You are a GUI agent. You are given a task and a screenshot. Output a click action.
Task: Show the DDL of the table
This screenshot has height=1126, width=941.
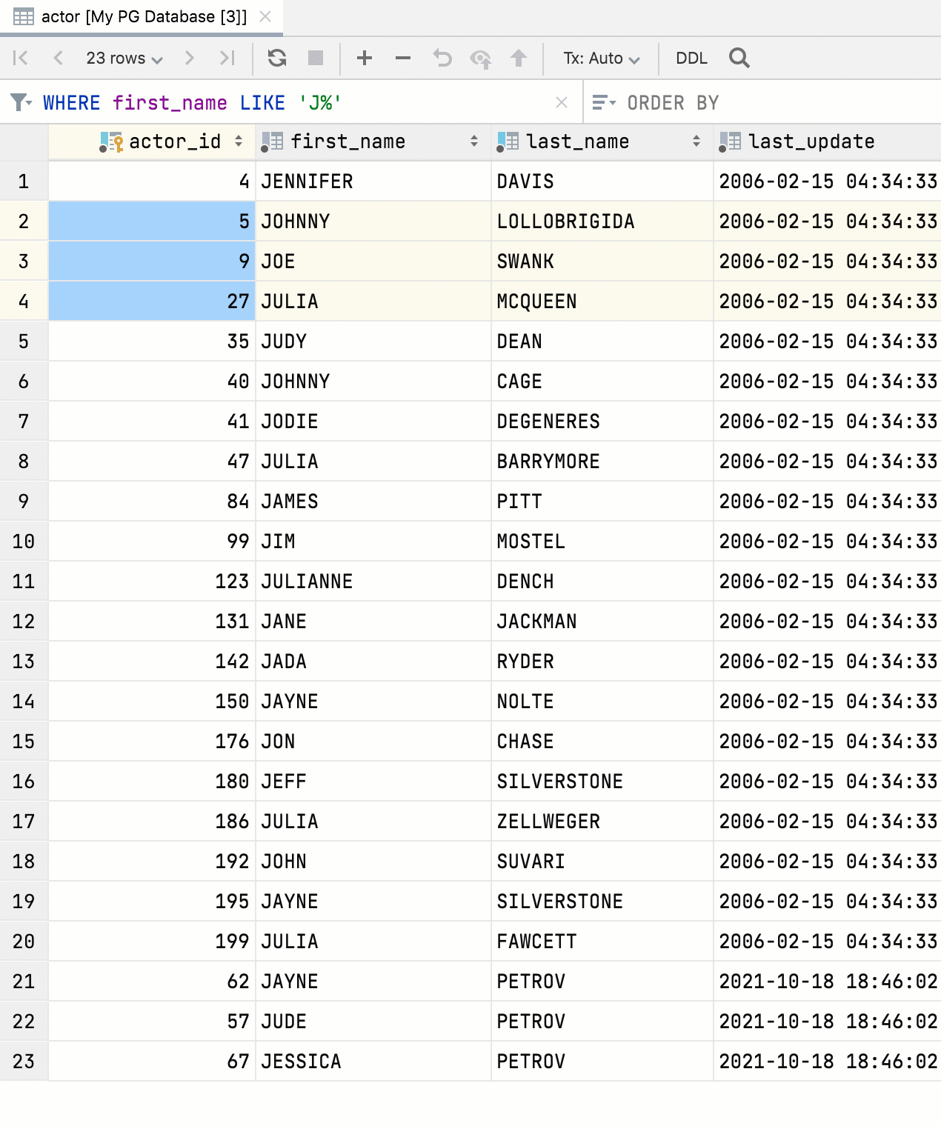[x=691, y=58]
